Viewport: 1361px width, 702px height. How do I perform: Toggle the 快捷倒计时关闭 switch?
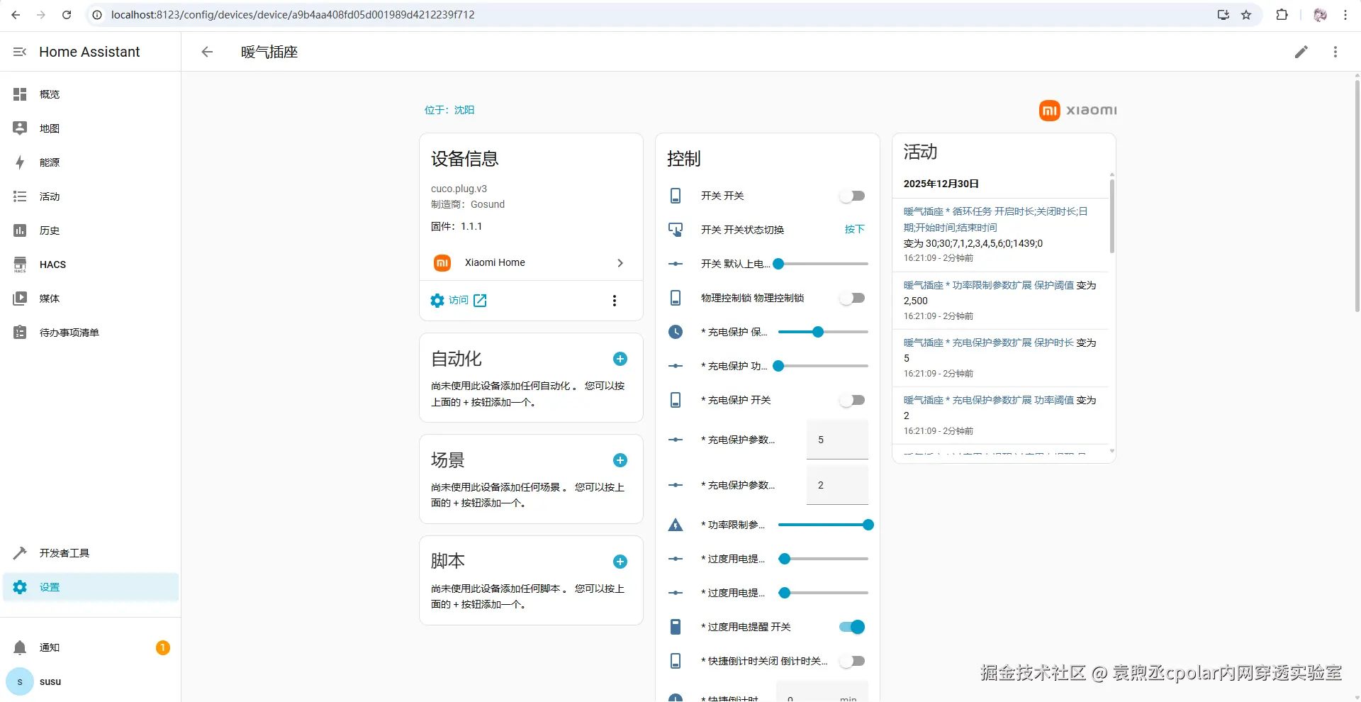coord(852,661)
